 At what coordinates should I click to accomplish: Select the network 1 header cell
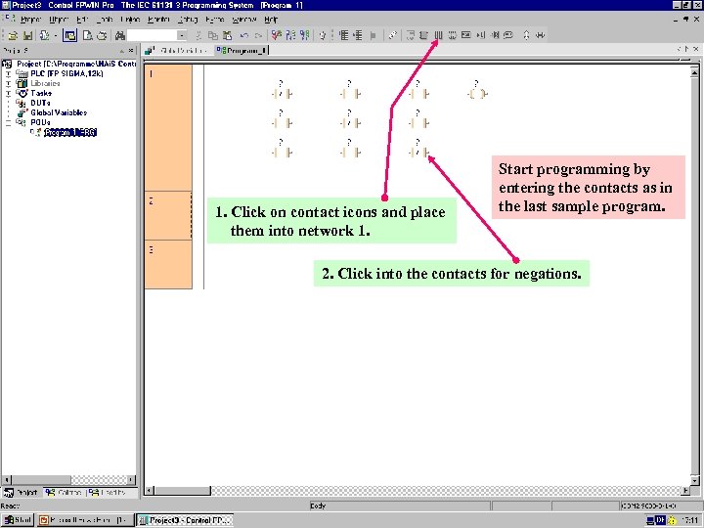(168, 127)
